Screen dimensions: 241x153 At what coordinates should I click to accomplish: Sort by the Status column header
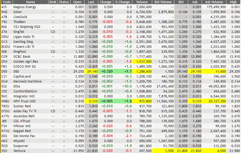tap(63, 2)
